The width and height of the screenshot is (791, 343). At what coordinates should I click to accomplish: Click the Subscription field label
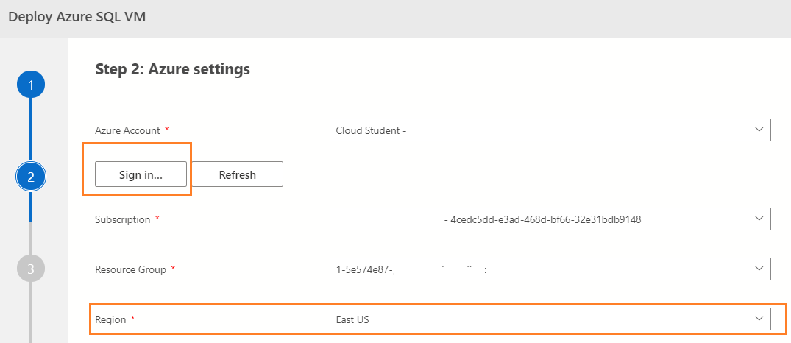pyautogui.click(x=123, y=219)
